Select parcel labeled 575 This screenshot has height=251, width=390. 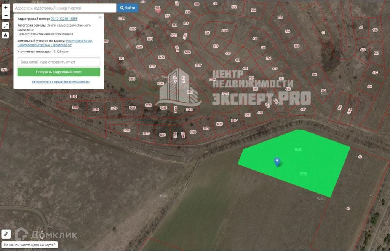234,7
